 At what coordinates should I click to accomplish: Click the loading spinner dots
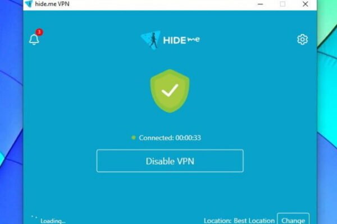click(x=34, y=217)
